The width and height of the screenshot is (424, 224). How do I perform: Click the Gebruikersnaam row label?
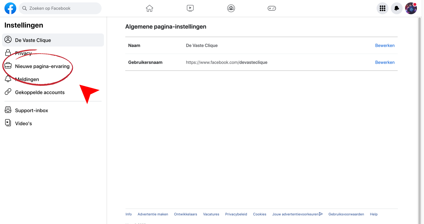tap(145, 62)
